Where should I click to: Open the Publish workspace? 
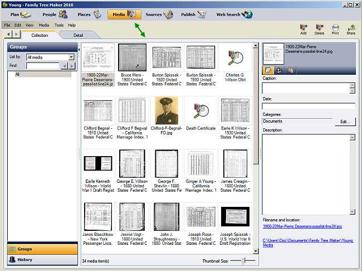(x=193, y=14)
